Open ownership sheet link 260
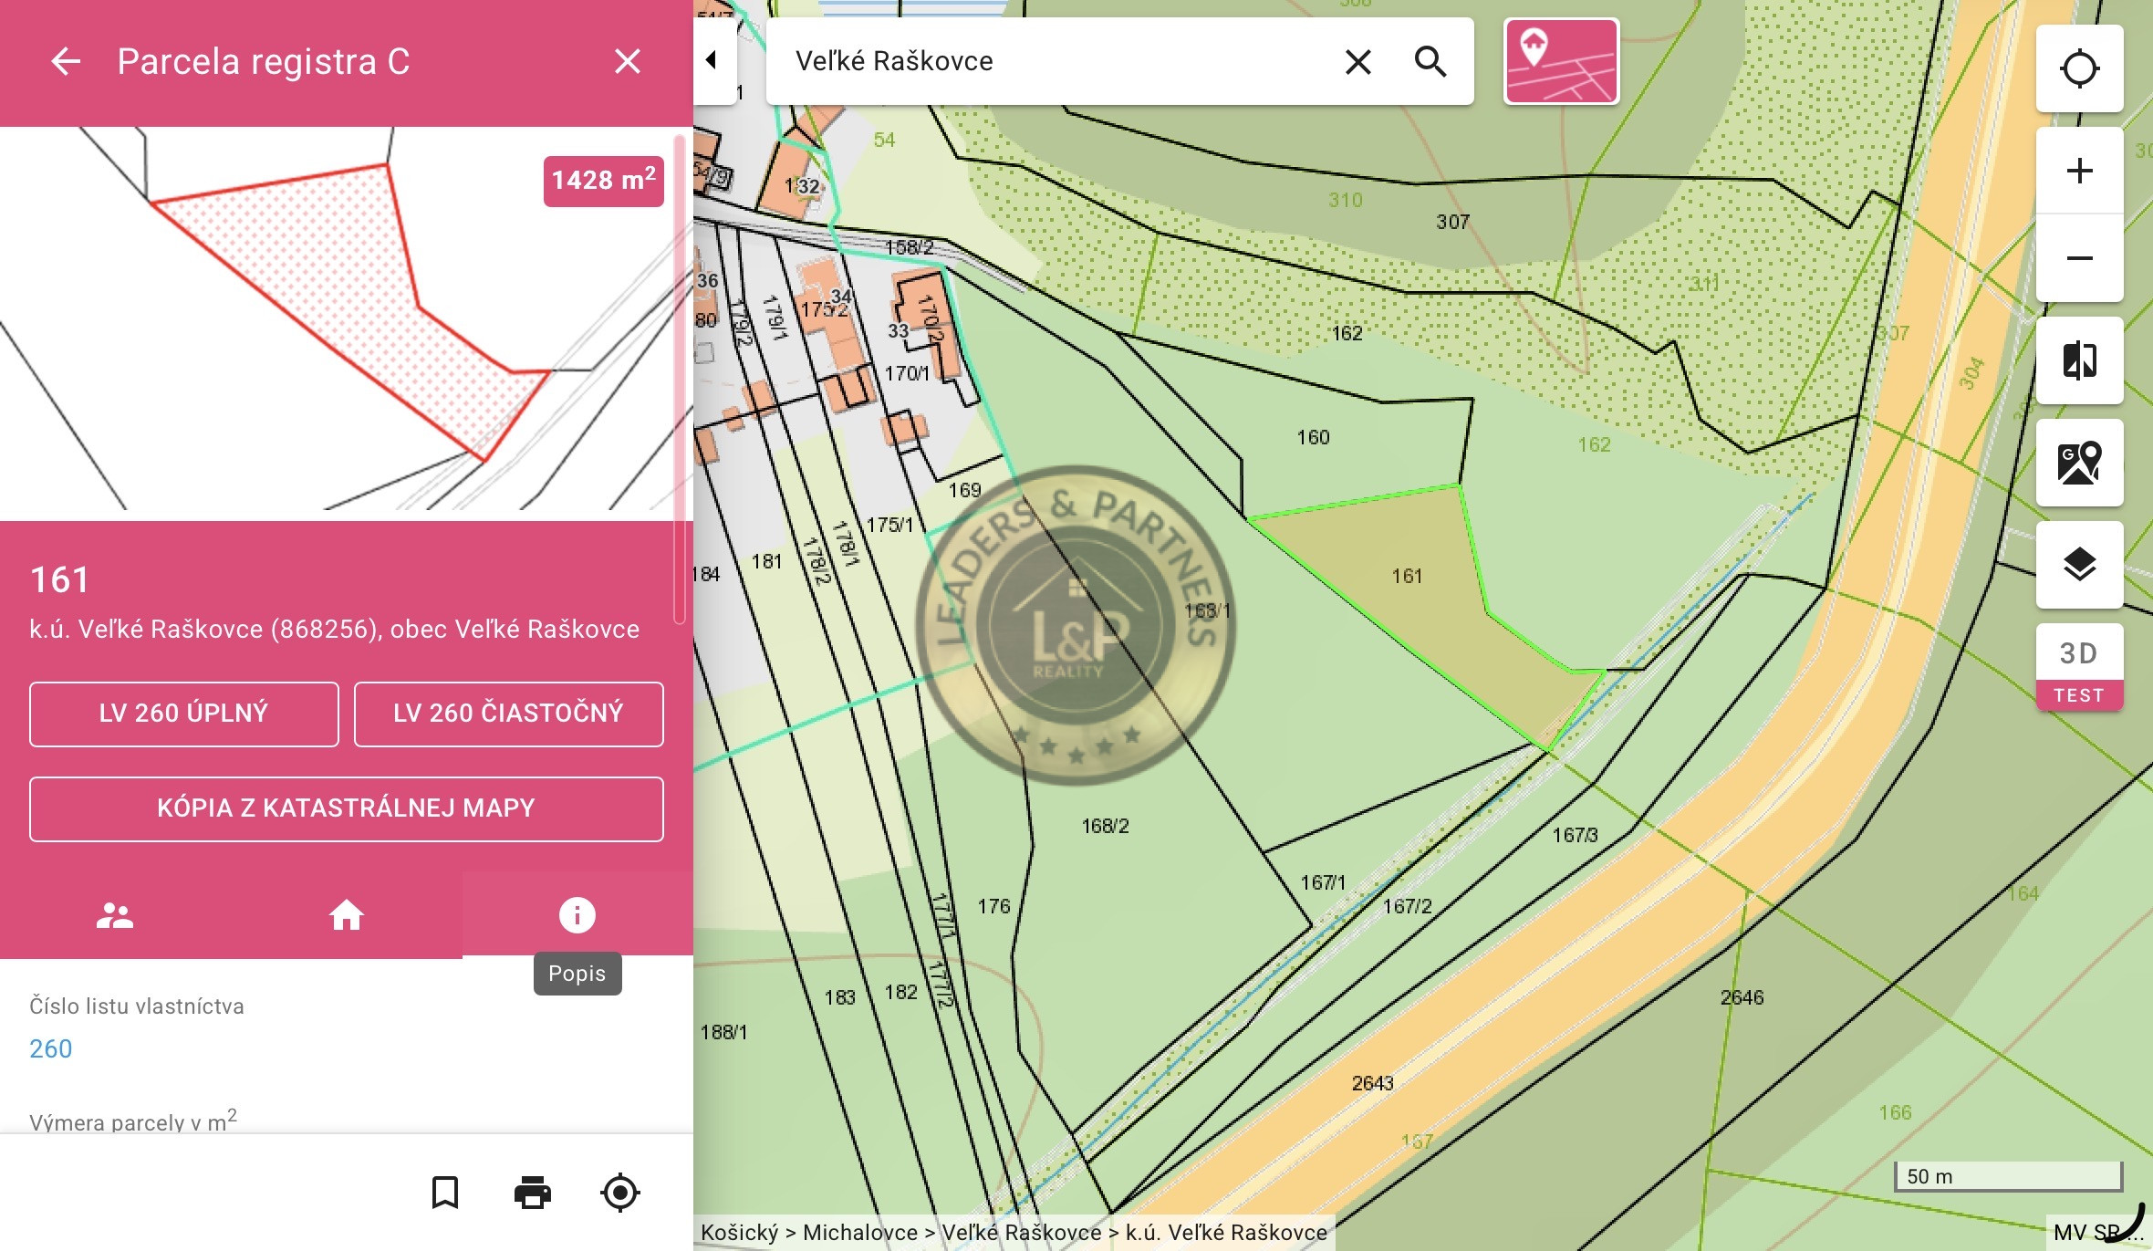Screen dimensions: 2153x1251 pyautogui.click(x=51, y=1048)
